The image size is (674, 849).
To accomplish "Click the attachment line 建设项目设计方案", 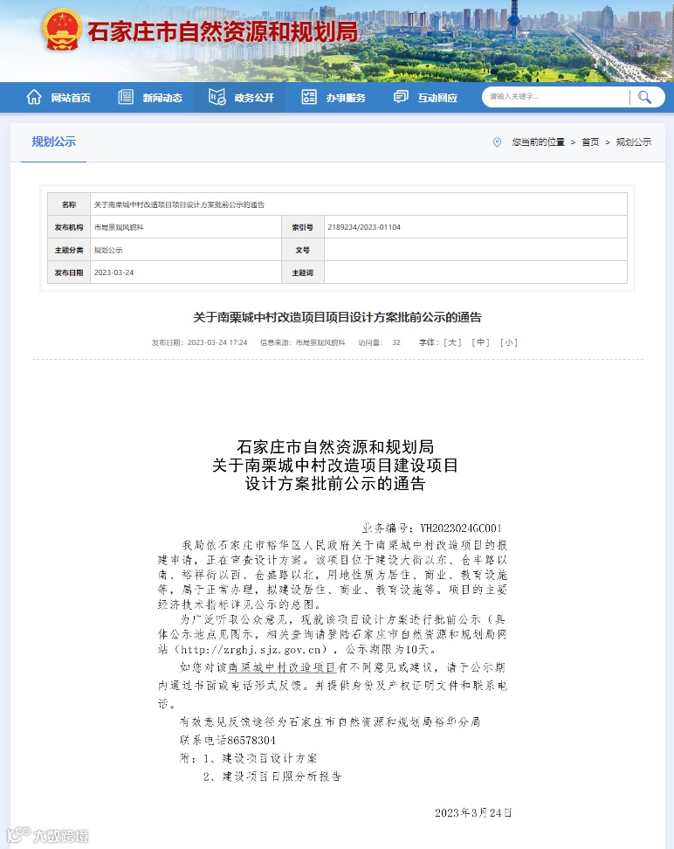I will (x=269, y=758).
